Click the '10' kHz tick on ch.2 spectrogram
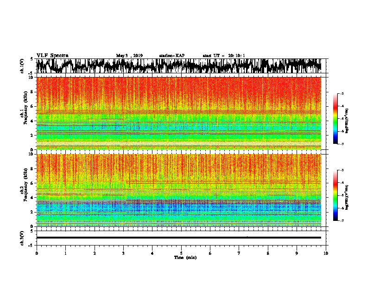 coord(32,154)
